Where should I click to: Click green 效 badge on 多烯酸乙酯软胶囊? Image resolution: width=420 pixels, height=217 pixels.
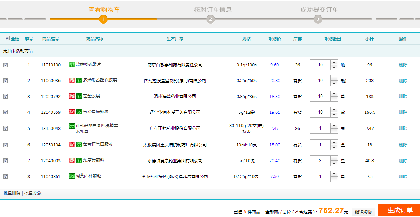point(79,80)
